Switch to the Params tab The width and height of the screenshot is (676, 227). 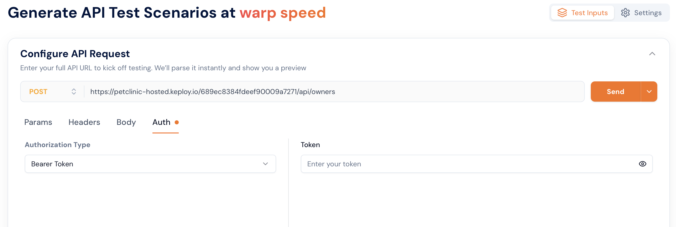click(38, 122)
